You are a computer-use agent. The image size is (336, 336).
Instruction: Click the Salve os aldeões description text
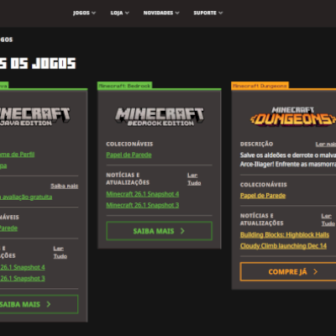pos(288,160)
